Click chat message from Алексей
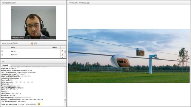 [8, 96]
